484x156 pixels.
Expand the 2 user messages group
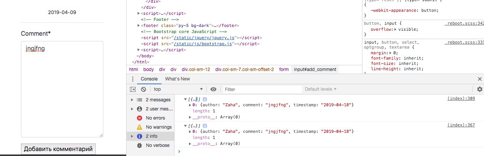(132, 109)
